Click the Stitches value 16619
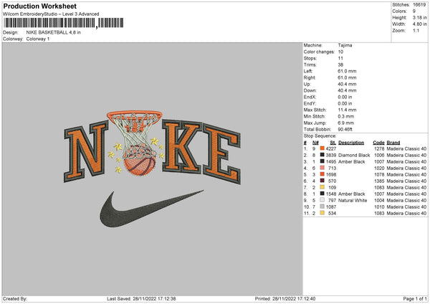This screenshot has height=304, width=430. click(x=419, y=5)
